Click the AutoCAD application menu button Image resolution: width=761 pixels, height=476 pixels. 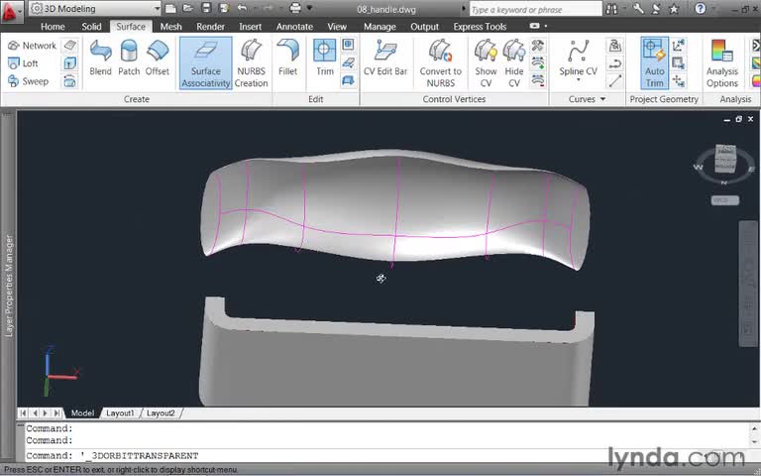(x=11, y=11)
